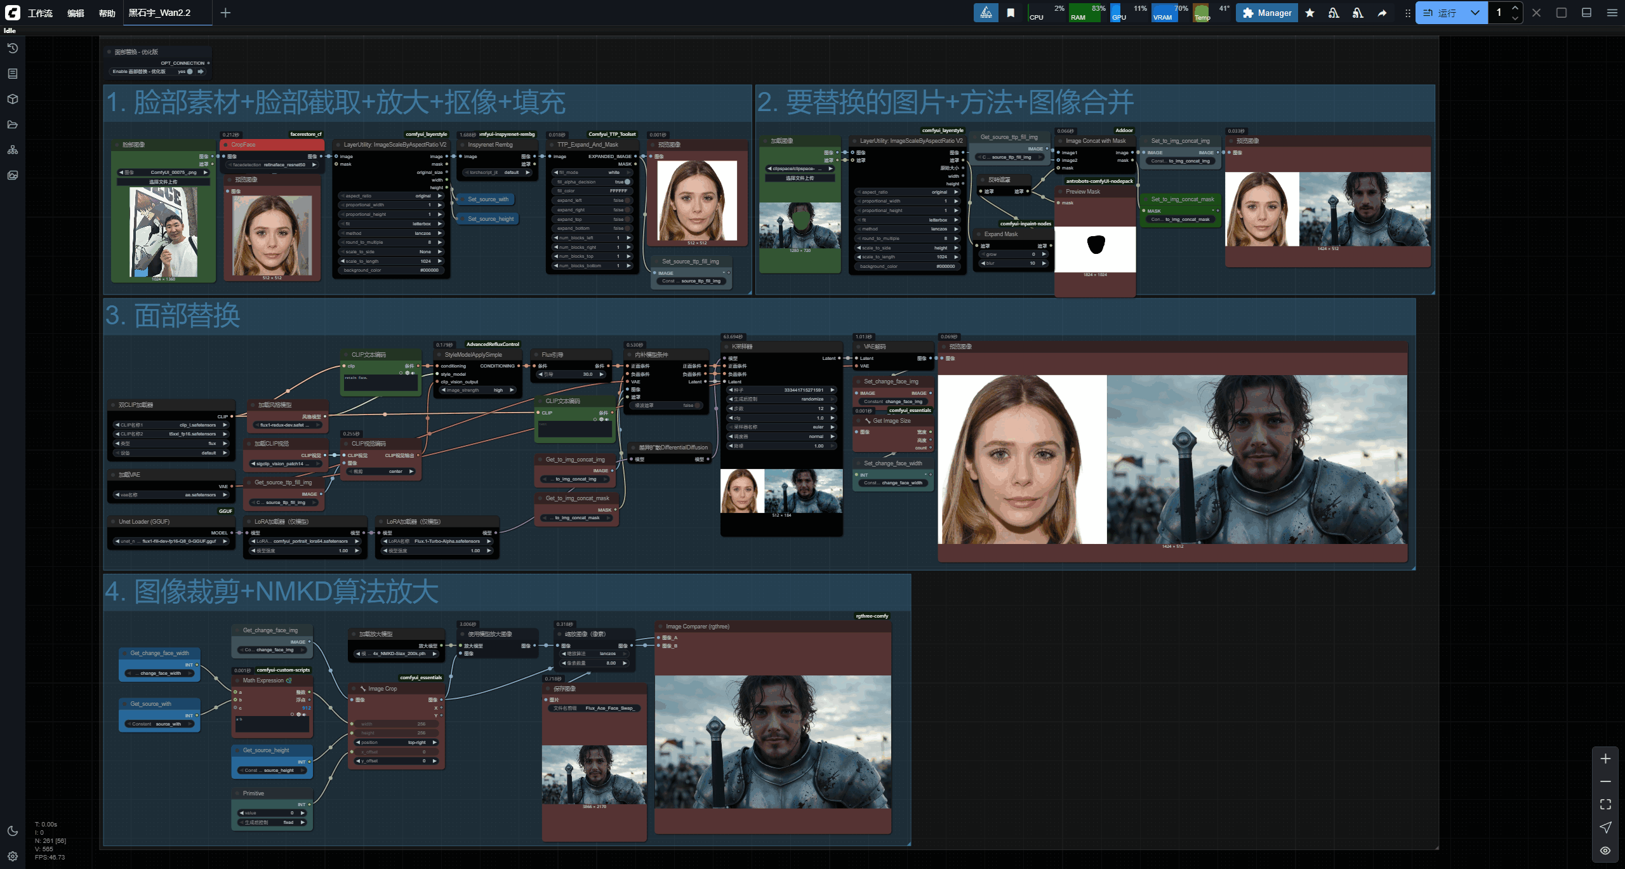
Task: Expand the 运行 run options dropdown arrow
Action: 1475,13
